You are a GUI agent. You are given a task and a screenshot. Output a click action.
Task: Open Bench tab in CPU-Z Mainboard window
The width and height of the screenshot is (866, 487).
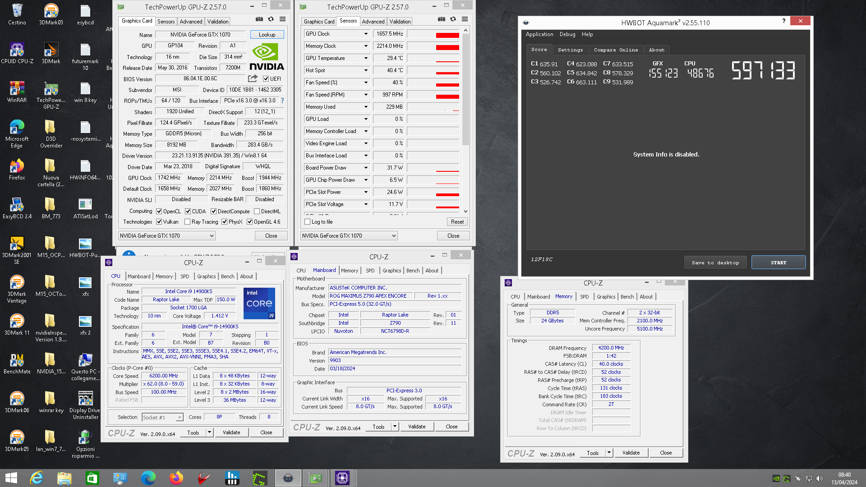pos(413,271)
